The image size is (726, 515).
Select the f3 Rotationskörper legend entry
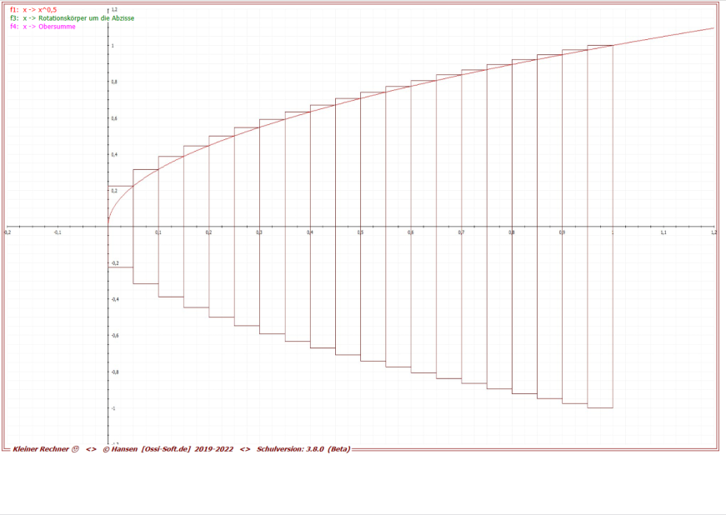[72, 17]
